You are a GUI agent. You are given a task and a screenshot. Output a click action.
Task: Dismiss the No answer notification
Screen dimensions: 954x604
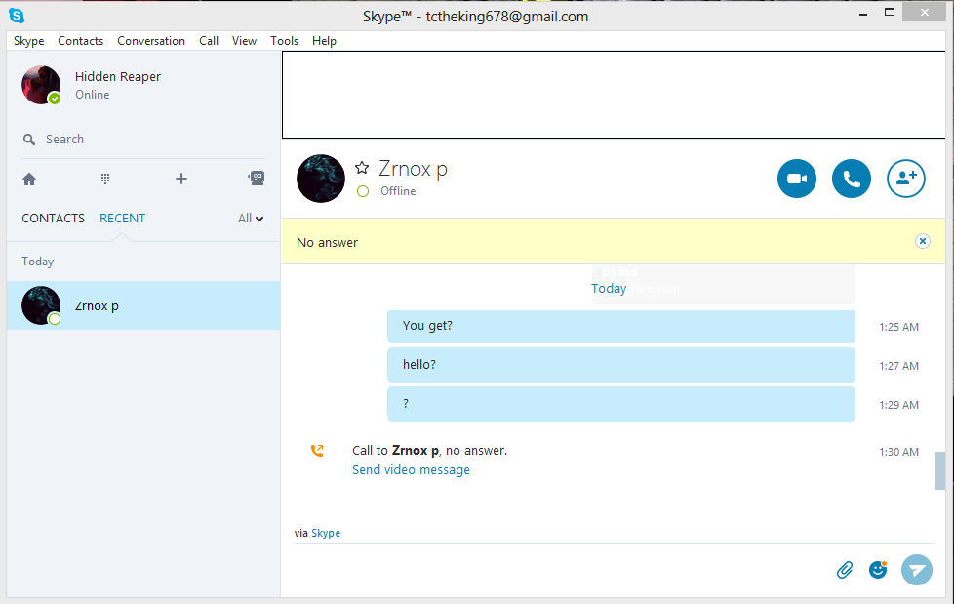[923, 241]
